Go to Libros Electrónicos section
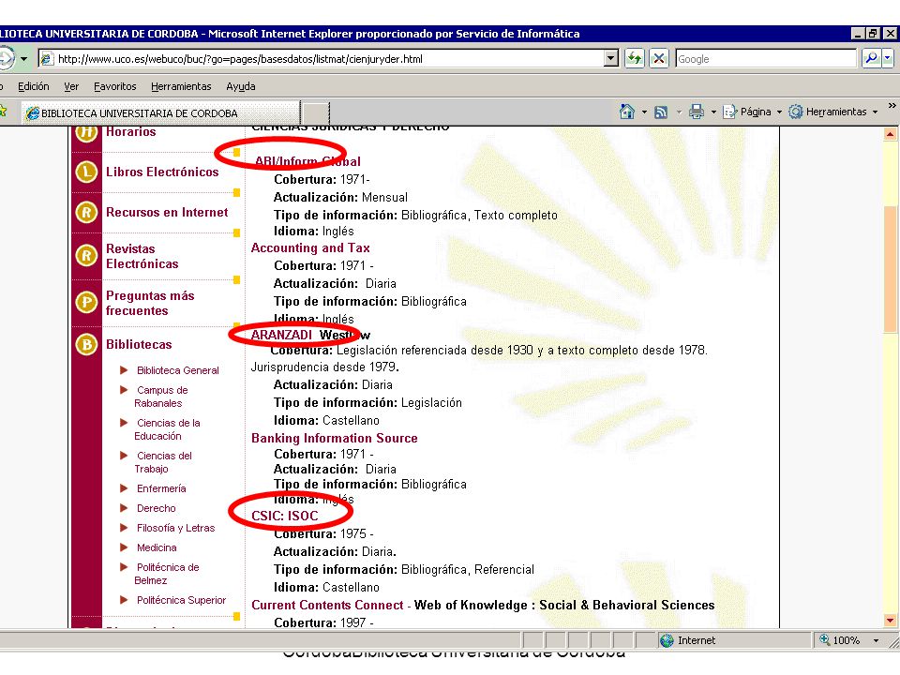This screenshot has width=900, height=675. [162, 172]
